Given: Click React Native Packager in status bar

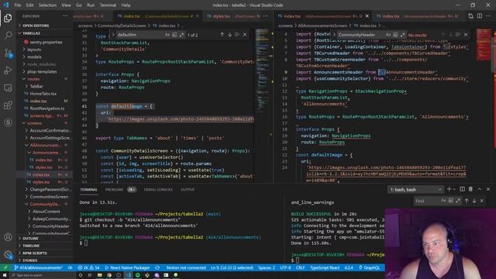Looking at the screenshot, I should coord(127,267).
